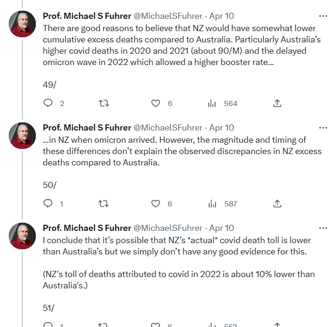Open more options on tweet 50/
This screenshot has width=333, height=327.
point(323,128)
